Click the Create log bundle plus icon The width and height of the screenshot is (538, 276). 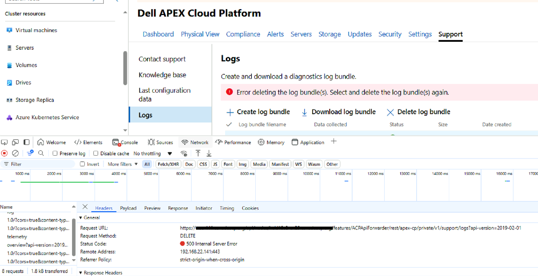(x=230, y=112)
